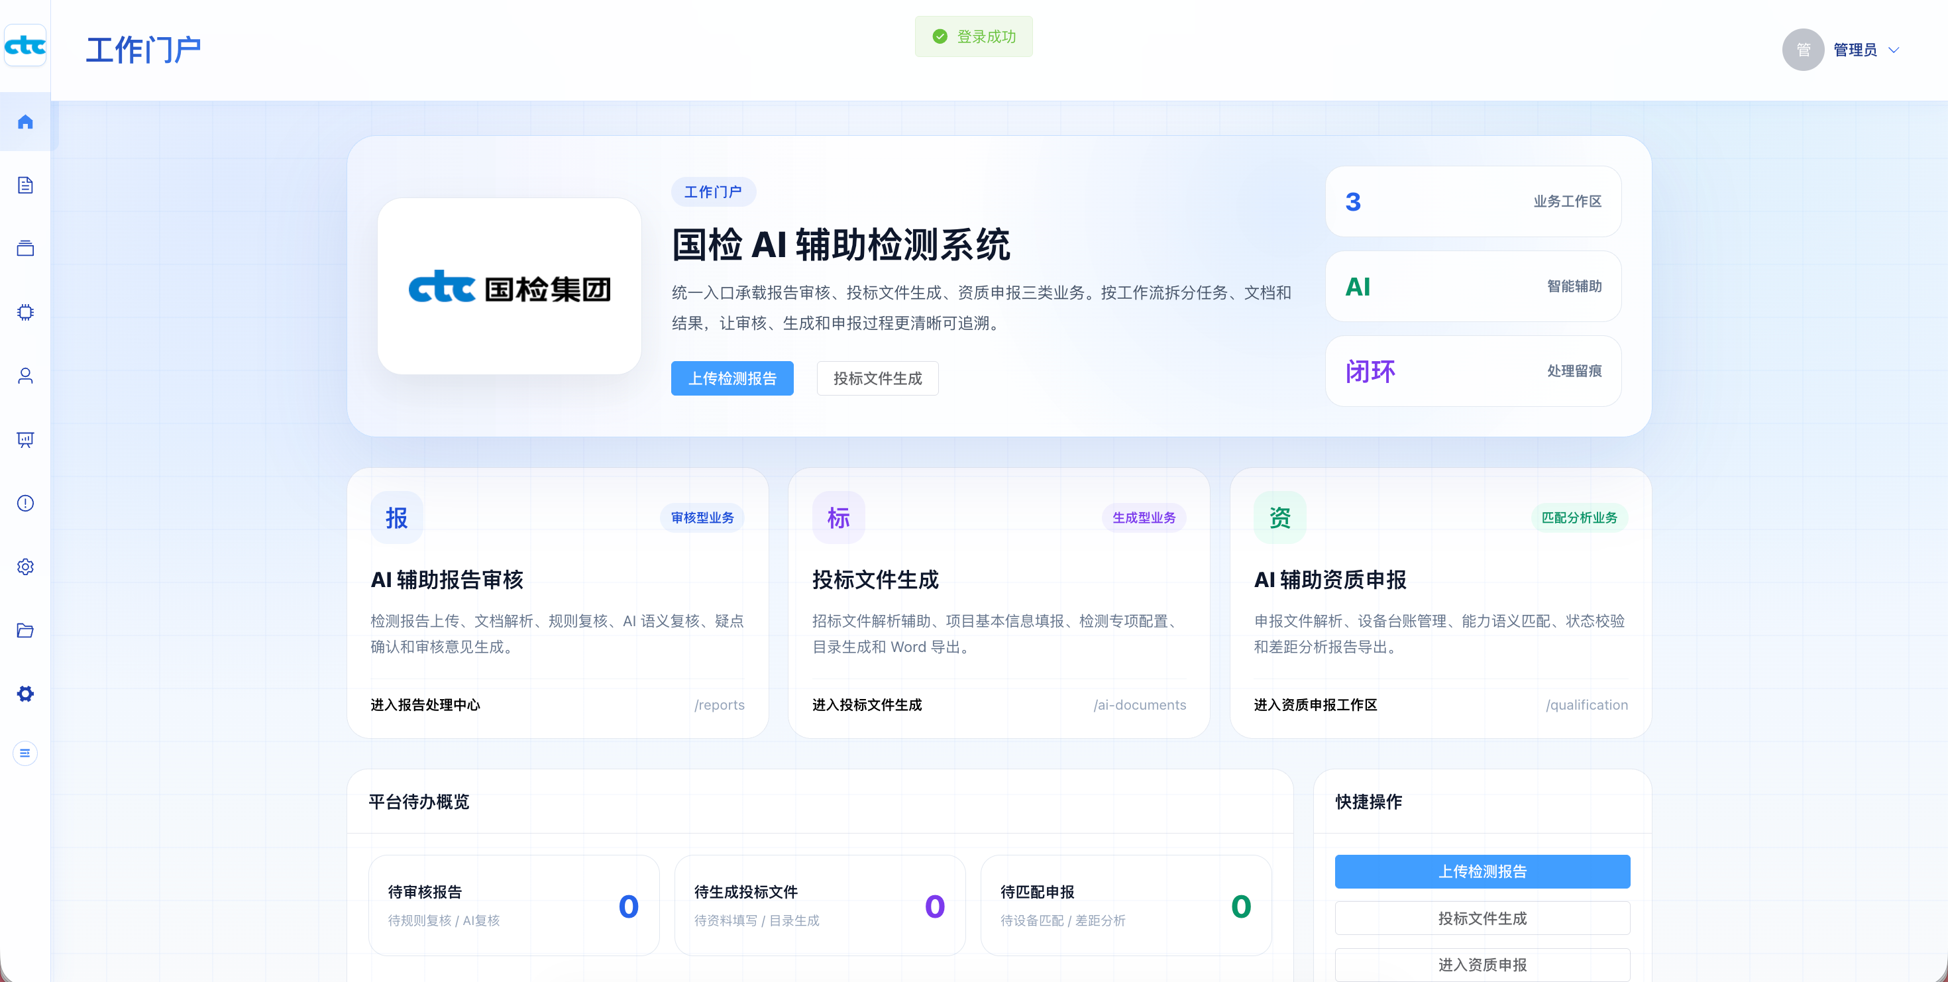Open the user profile icon in the sidebar
1948x982 pixels.
[x=25, y=376]
